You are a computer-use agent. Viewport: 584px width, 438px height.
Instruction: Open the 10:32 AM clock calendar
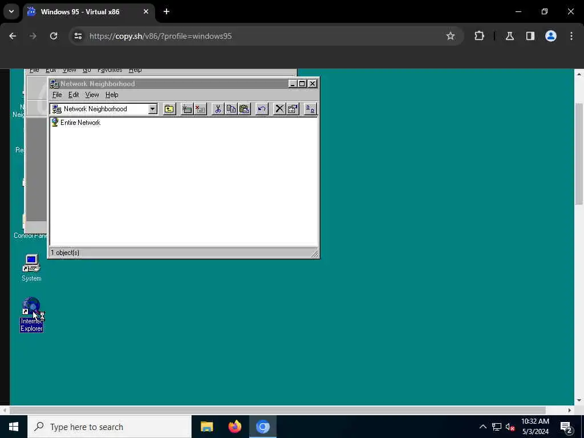pyautogui.click(x=535, y=427)
